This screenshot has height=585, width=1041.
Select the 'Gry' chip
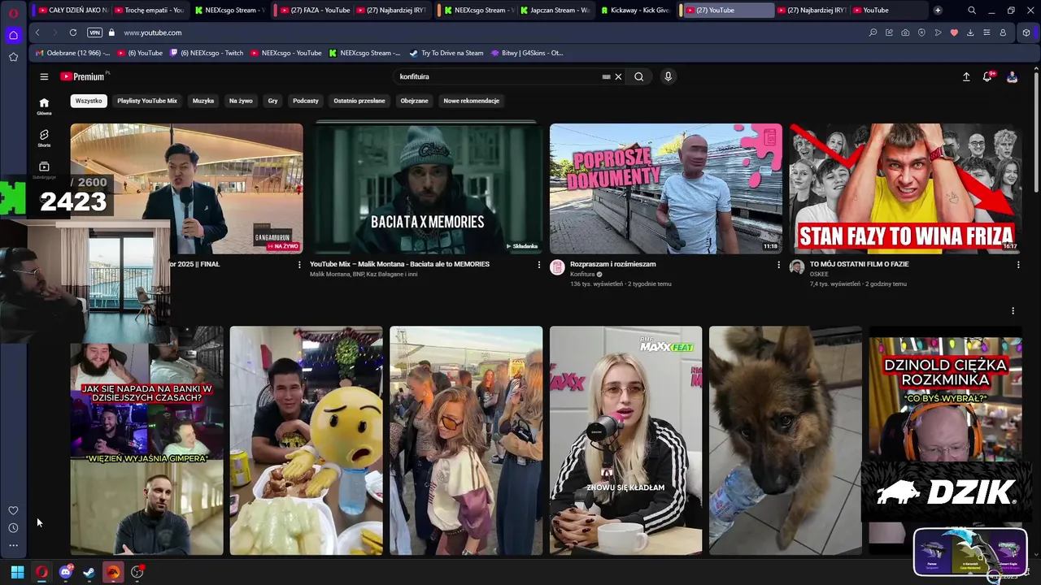coord(272,101)
